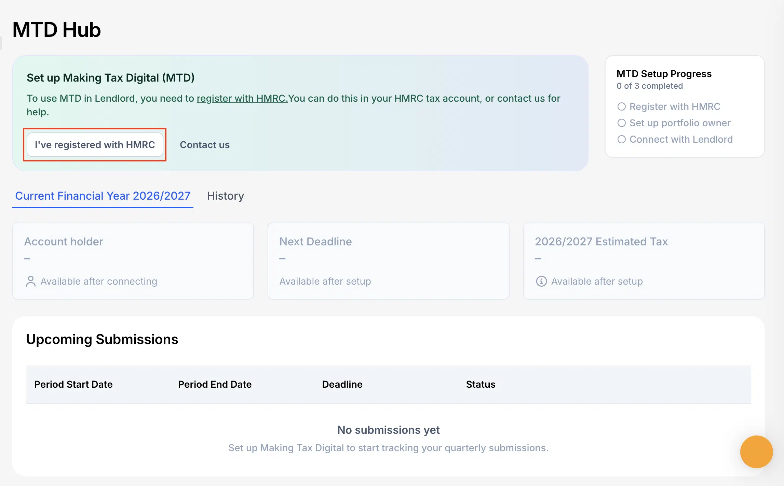Switch to the History tab
The image size is (784, 486).
coord(226,196)
